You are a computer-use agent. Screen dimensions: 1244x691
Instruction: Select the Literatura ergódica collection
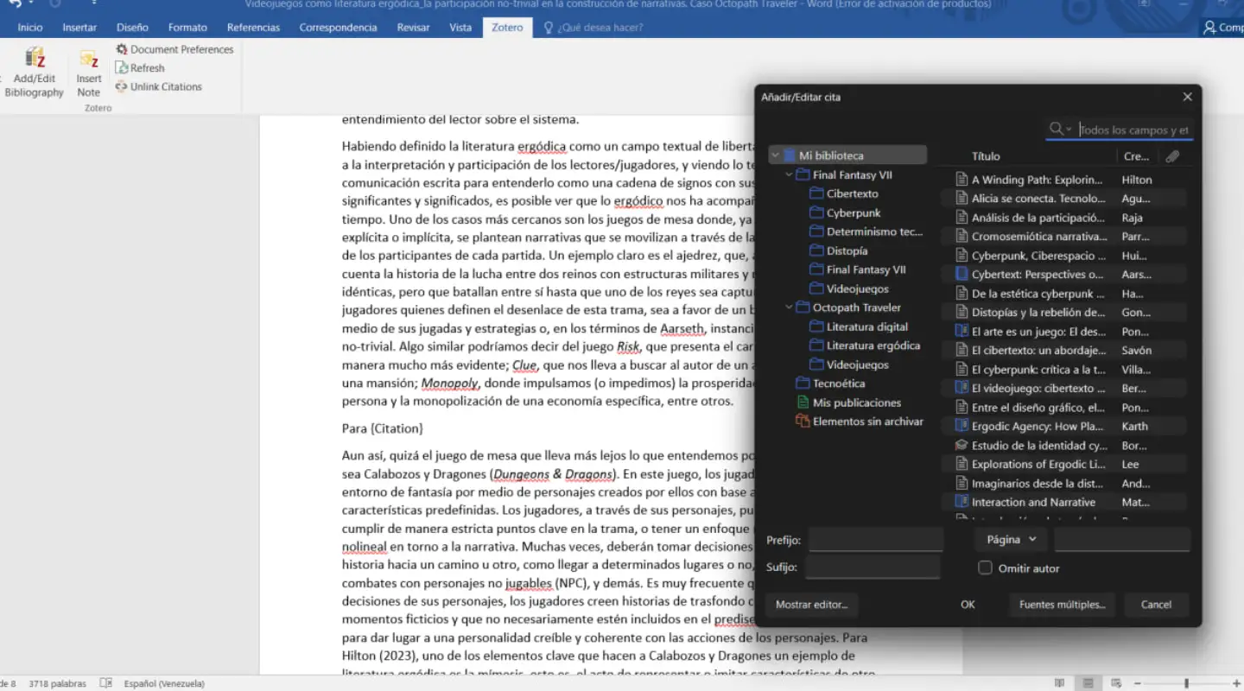[x=873, y=345]
